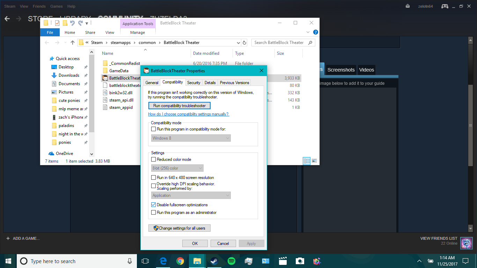Enable Override high DPI scaling behavior
The height and width of the screenshot is (268, 477).
pos(153,186)
